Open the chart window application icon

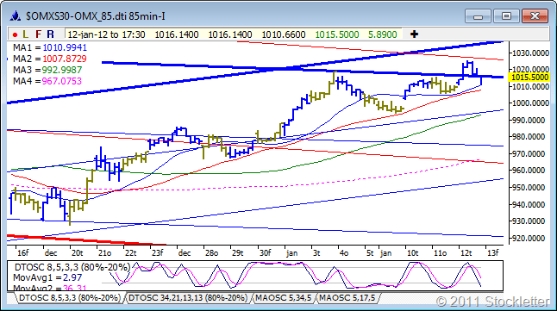point(16,16)
